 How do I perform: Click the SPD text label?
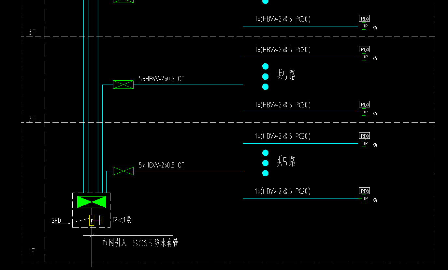click(56, 221)
